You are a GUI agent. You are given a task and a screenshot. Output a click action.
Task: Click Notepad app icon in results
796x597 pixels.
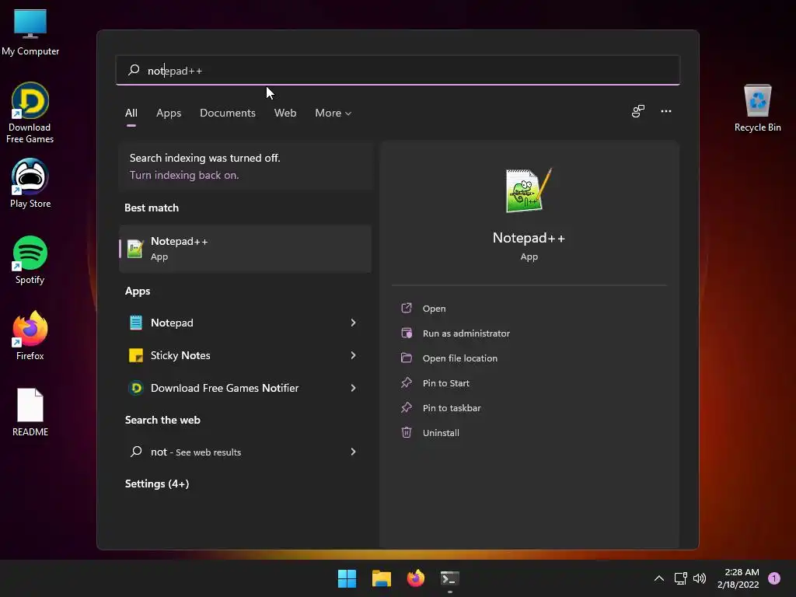[x=135, y=323]
